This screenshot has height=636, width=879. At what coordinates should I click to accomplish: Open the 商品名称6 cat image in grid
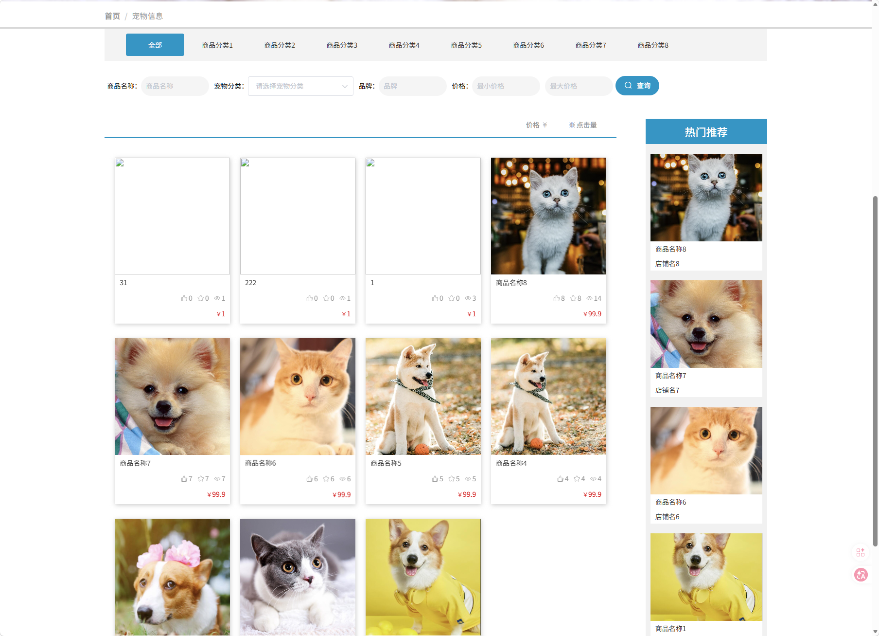tap(298, 397)
